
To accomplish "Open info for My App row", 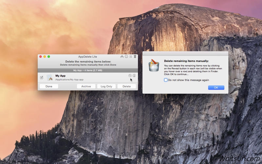I will [134, 75].
